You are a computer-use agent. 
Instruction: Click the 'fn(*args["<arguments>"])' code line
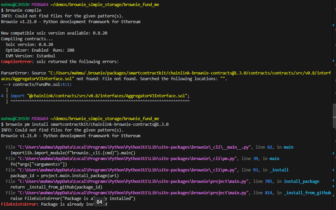click(39, 164)
